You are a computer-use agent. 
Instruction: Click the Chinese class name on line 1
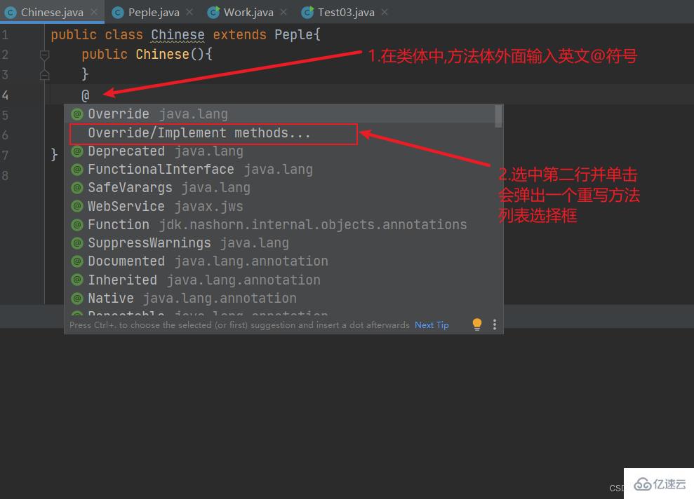click(x=178, y=34)
